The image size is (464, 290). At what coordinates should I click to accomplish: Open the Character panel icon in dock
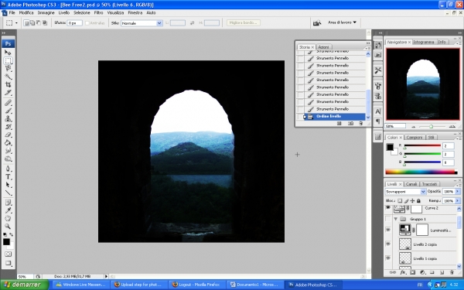(x=378, y=111)
